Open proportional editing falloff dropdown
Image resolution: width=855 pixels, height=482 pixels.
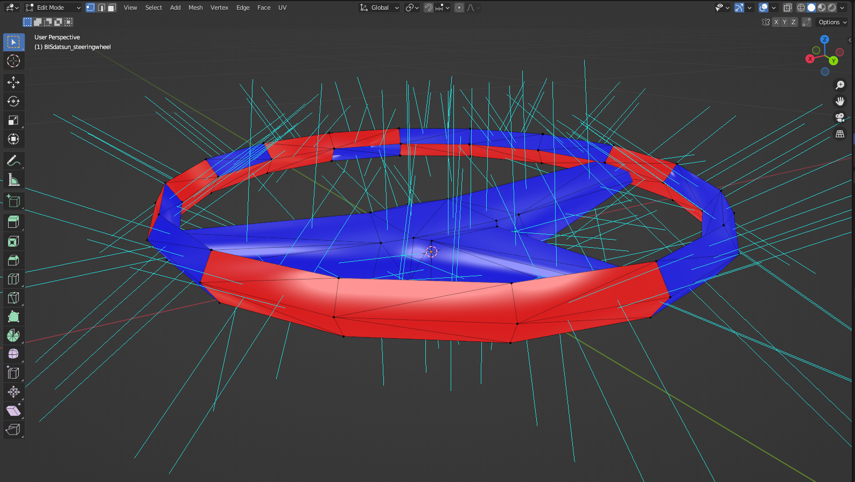[x=473, y=8]
